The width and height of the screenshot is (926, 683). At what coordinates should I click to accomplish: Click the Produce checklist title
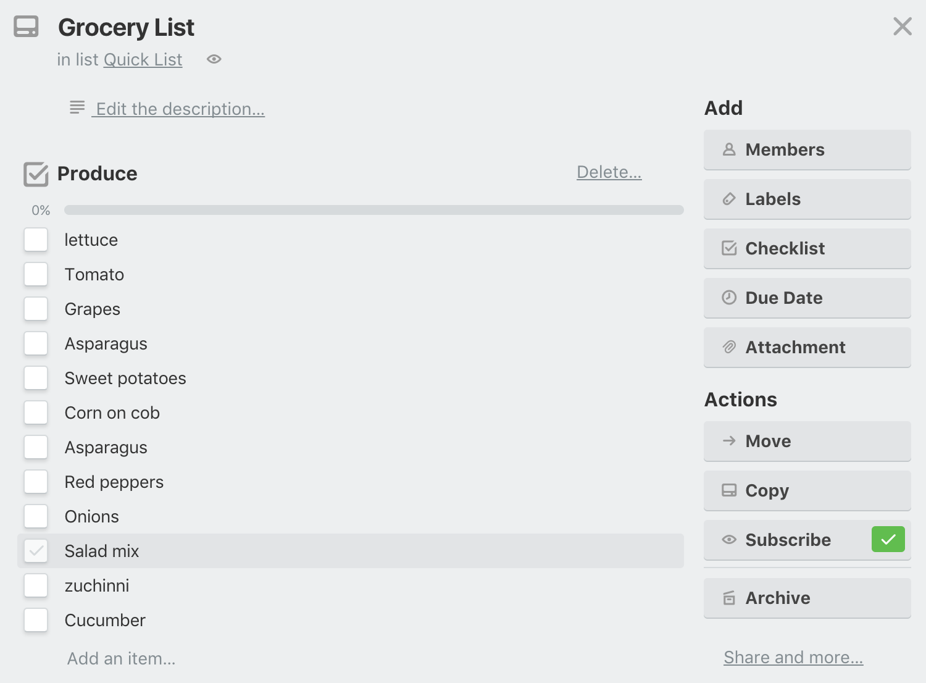(x=98, y=174)
